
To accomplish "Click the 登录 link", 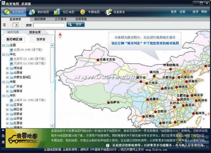I will [174, 12].
